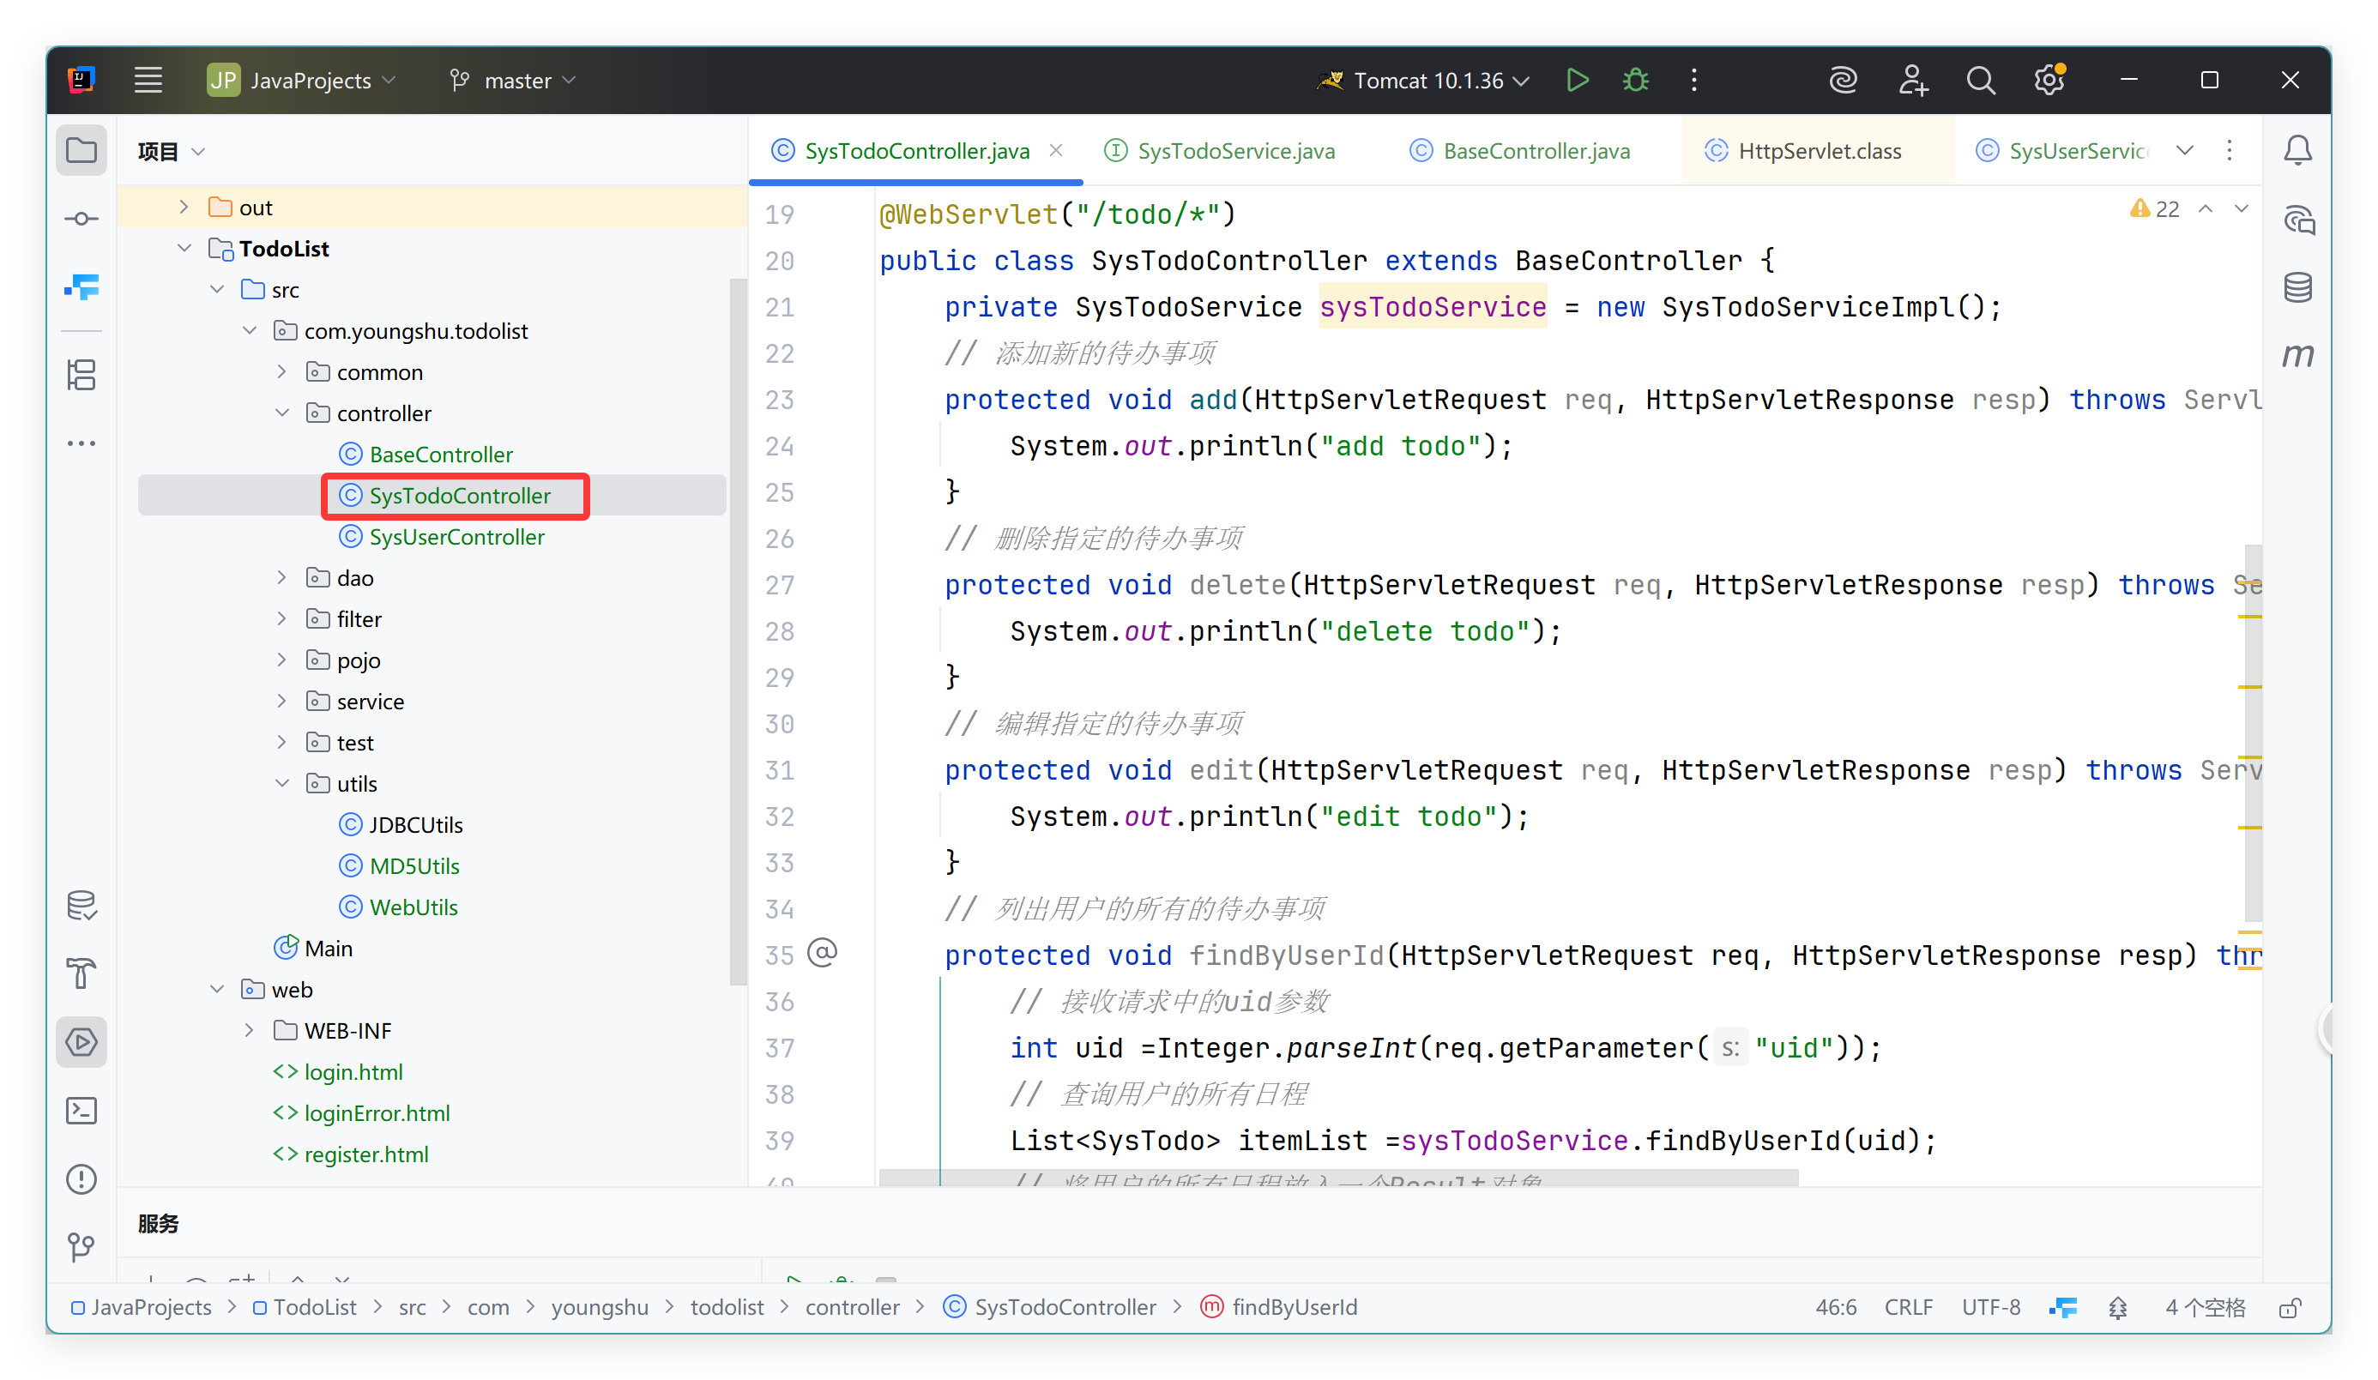Open the Maven tool window
This screenshot has width=2378, height=1380.
click(2297, 356)
